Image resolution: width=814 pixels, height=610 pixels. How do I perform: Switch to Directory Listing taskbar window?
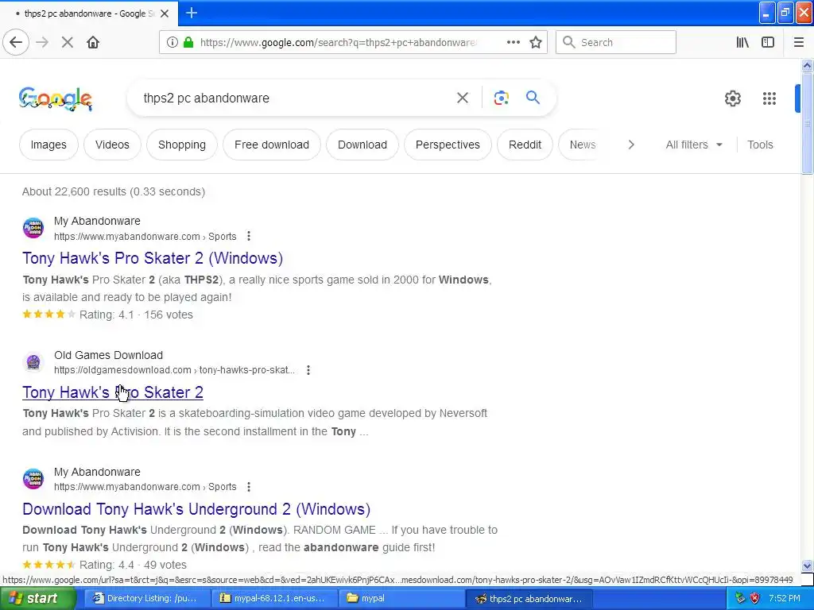point(146,599)
